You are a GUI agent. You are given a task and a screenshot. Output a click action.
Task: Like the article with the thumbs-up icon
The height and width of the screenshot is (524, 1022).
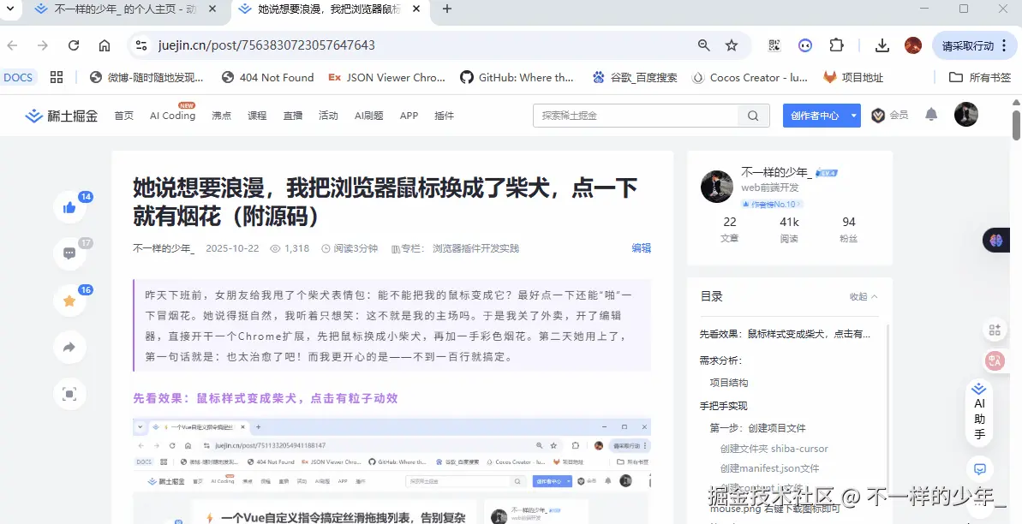(69, 205)
